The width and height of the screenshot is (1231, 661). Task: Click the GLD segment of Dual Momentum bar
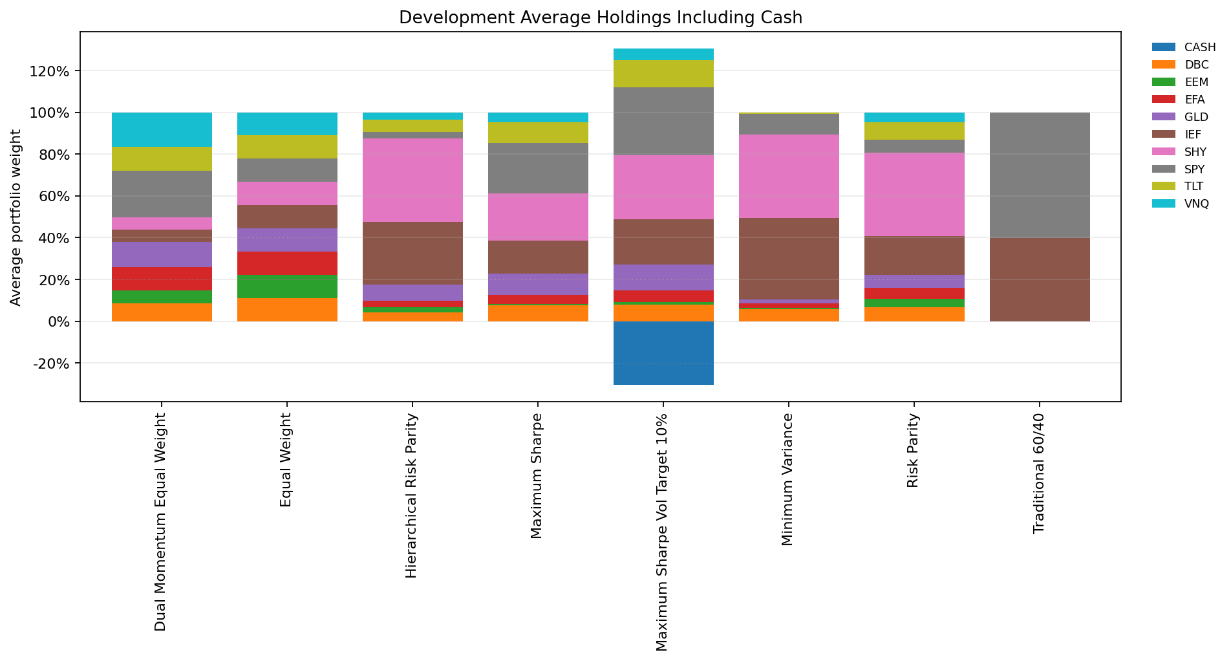[x=162, y=255]
